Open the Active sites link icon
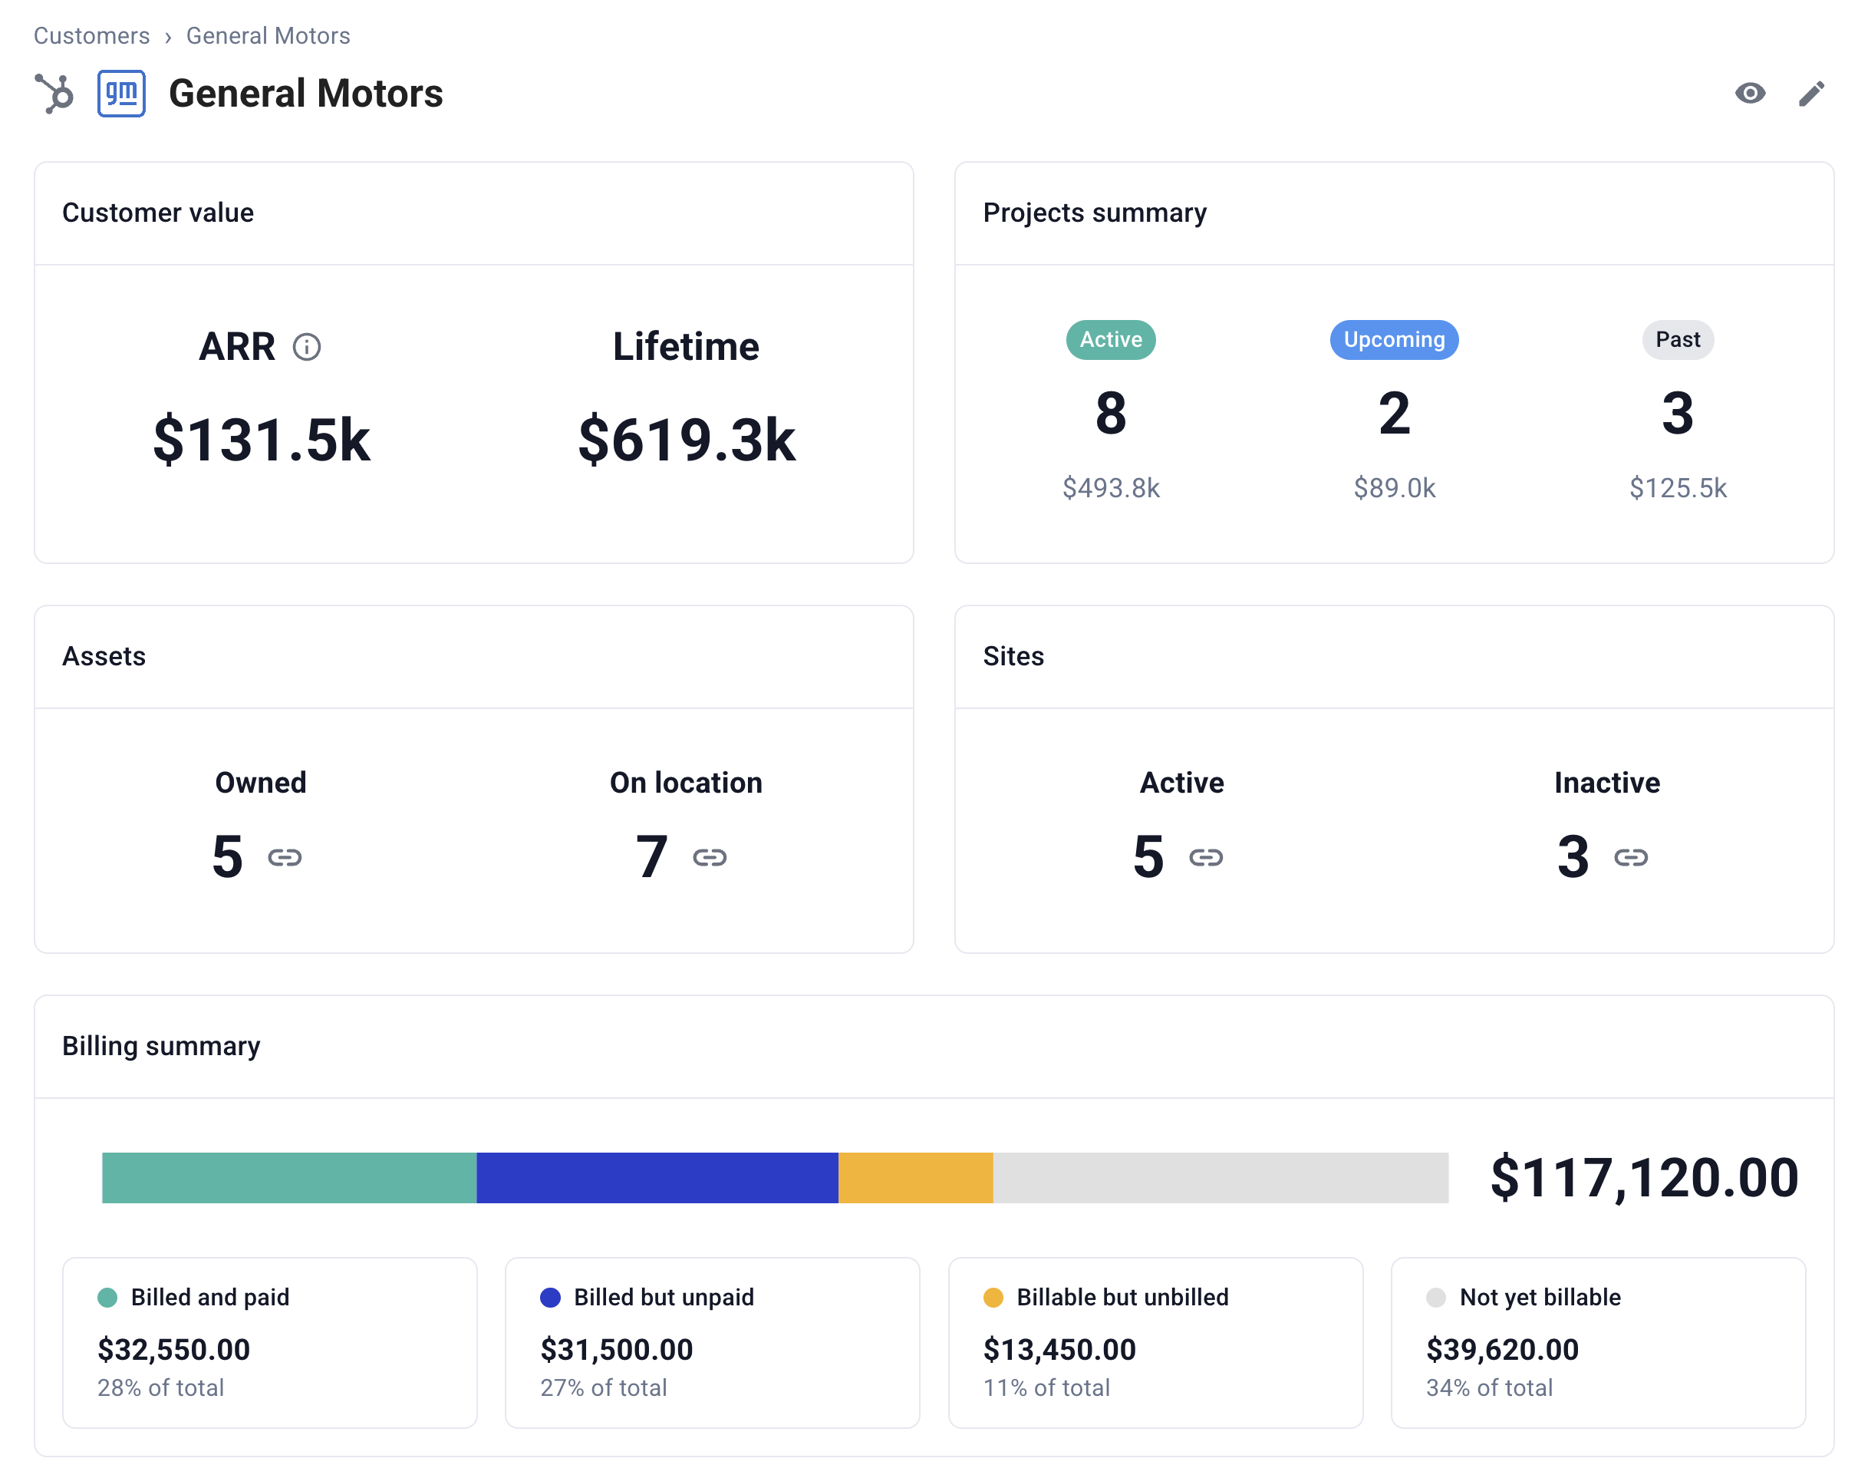This screenshot has height=1478, width=1858. point(1206,857)
